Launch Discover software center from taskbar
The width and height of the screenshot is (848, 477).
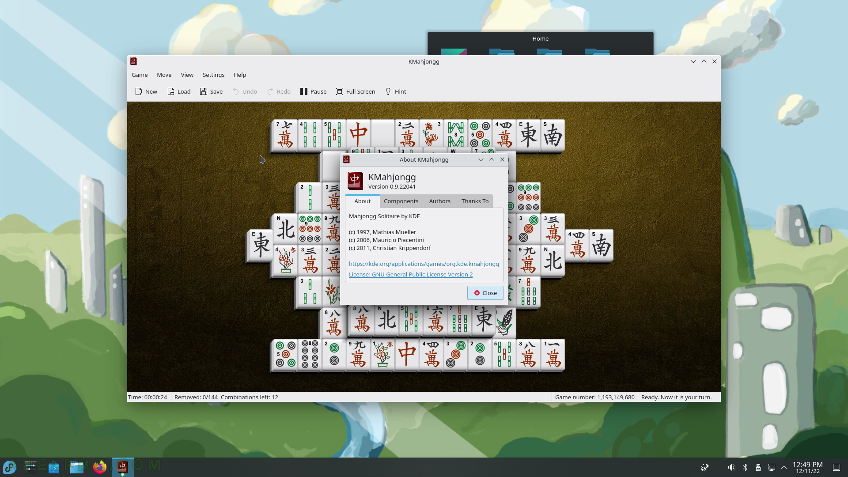(x=54, y=467)
